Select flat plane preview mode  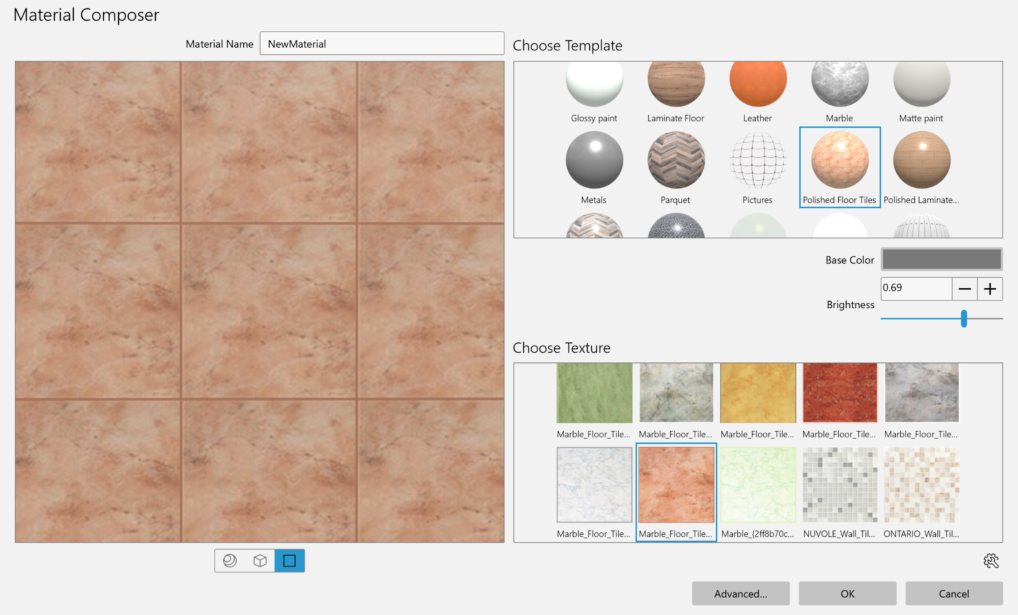(290, 560)
